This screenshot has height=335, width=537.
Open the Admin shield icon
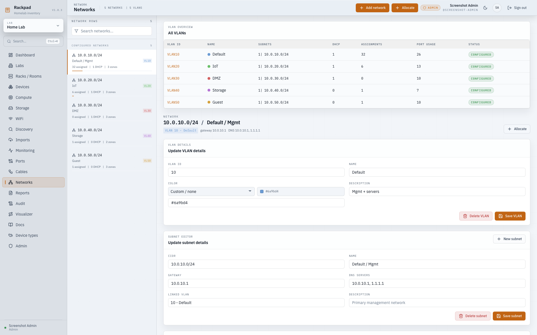(11, 246)
